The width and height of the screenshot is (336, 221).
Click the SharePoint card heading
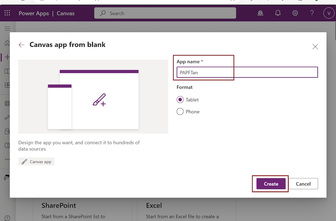click(59, 205)
